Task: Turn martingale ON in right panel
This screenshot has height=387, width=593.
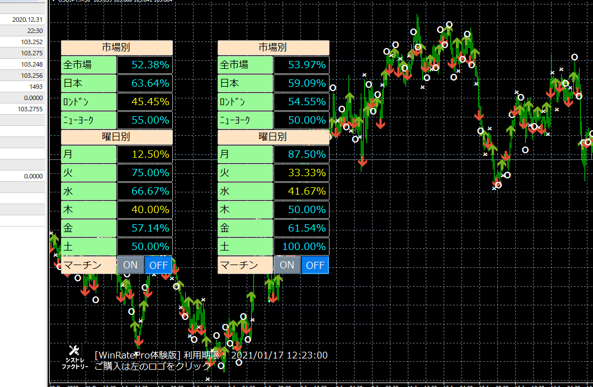Action: (x=286, y=265)
